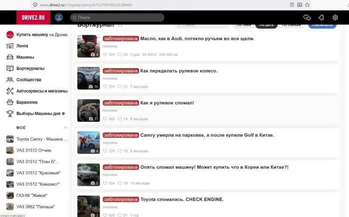Screen dimensions: 349x217
Task: Open Toyota Camry - Машина in МОЁ
Action: click(x=42, y=139)
